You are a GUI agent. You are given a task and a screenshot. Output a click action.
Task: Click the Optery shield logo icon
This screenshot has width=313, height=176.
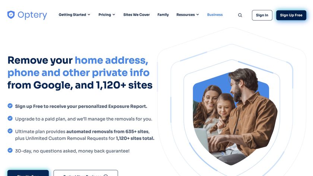pos(11,15)
